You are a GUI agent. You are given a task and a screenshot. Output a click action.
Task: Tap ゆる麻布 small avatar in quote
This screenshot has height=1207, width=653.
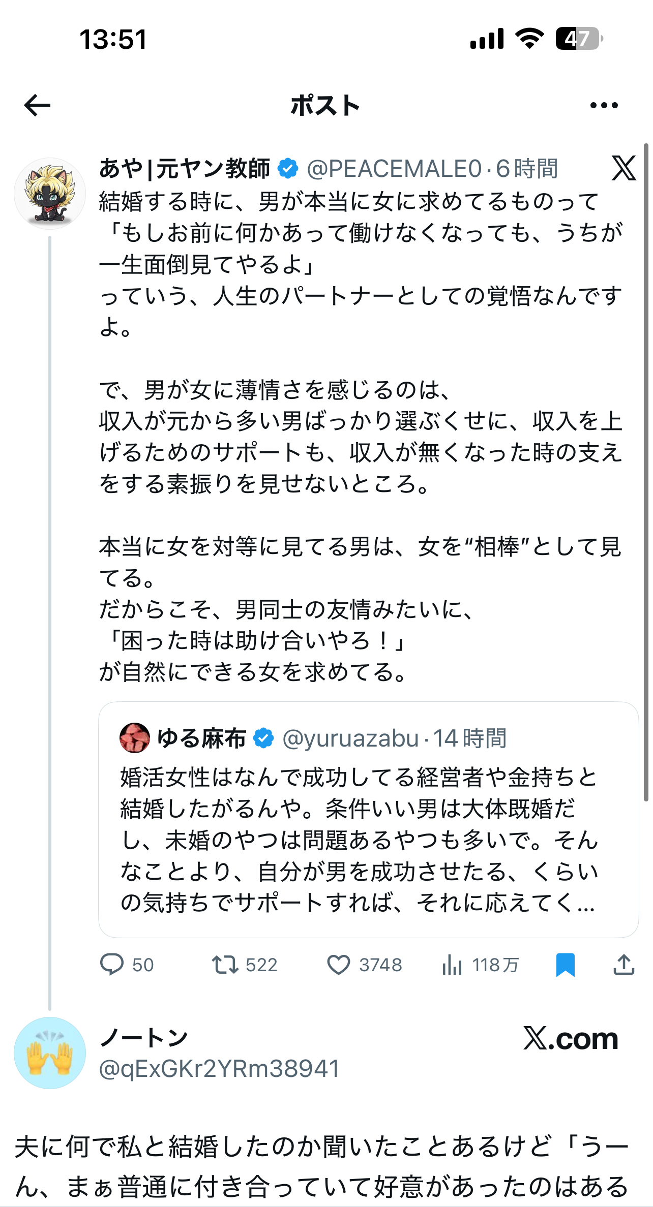[x=135, y=738]
